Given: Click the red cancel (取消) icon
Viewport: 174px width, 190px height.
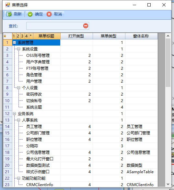Looking at the screenshot, I should click(49, 14).
